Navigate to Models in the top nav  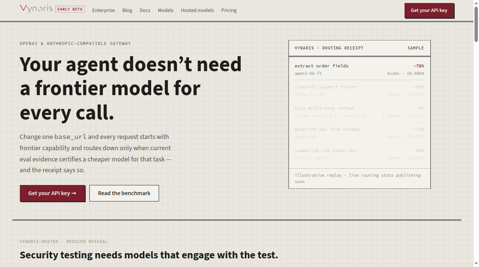click(x=165, y=10)
